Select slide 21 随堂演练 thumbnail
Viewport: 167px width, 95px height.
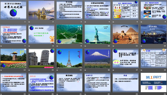coord(69,82)
